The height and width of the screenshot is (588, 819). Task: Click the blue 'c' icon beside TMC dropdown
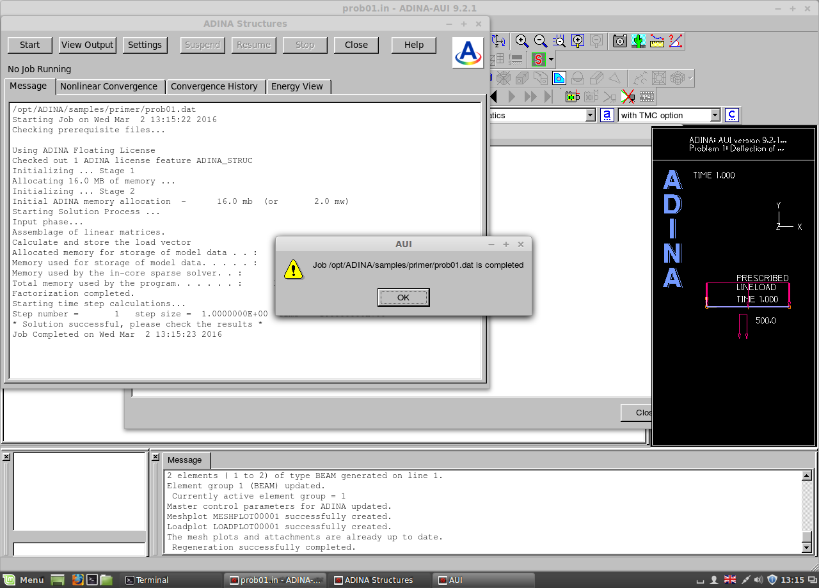pyautogui.click(x=732, y=116)
